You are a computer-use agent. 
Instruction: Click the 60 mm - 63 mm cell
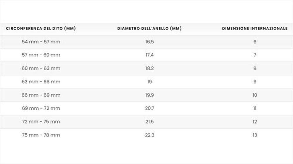coord(41,68)
